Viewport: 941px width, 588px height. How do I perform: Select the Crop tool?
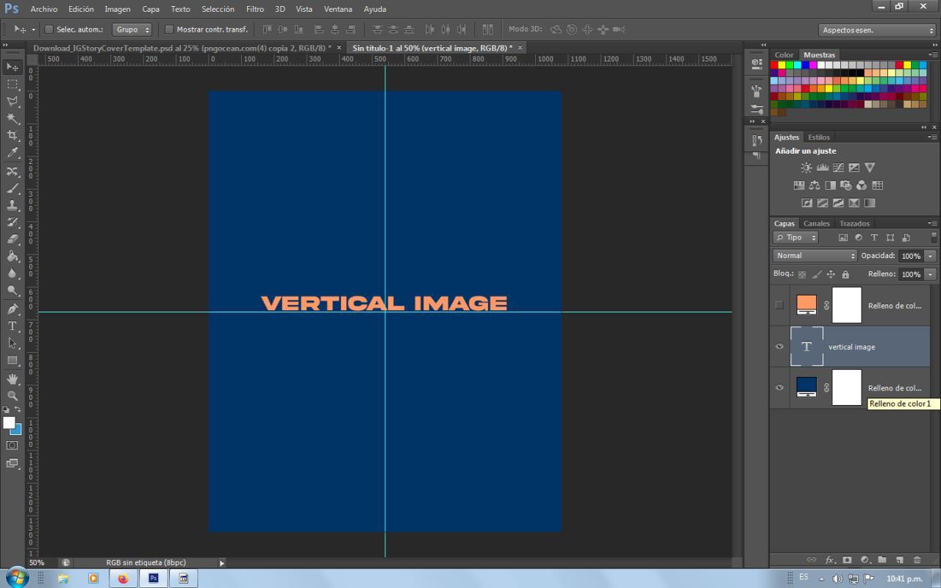(12, 135)
